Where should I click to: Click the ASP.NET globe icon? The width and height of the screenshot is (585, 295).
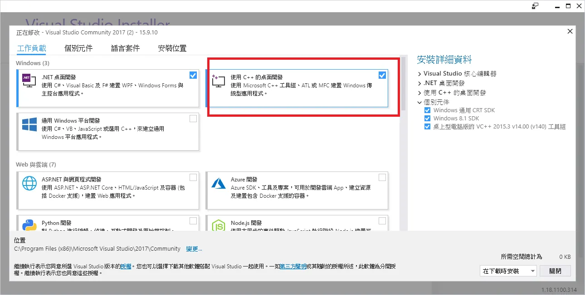pos(29,184)
